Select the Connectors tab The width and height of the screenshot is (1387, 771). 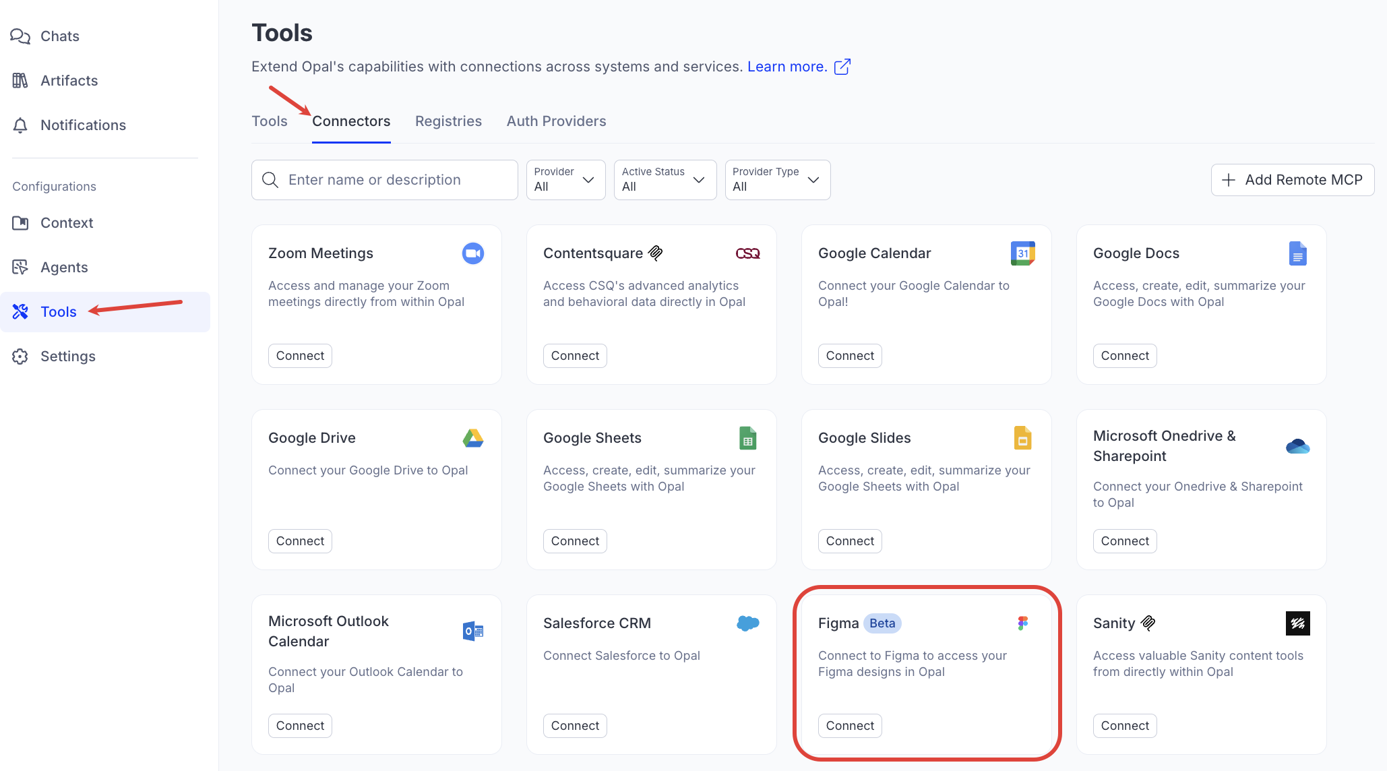(x=351, y=121)
